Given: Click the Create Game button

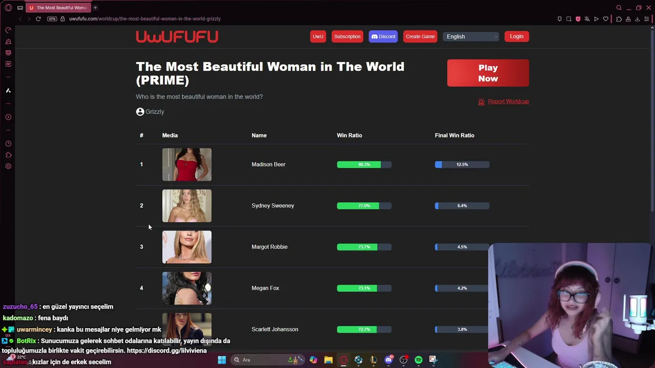Looking at the screenshot, I should 420,36.
